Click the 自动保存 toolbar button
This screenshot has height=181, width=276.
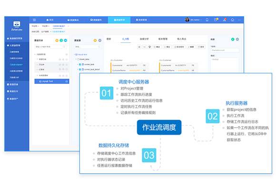pos(179,47)
